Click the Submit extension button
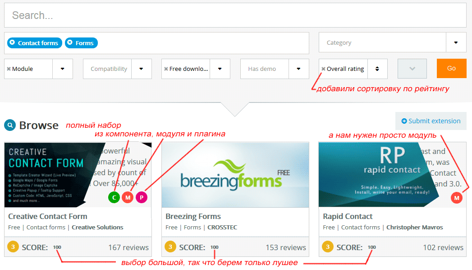This screenshot has width=472, height=270. pyautogui.click(x=431, y=121)
